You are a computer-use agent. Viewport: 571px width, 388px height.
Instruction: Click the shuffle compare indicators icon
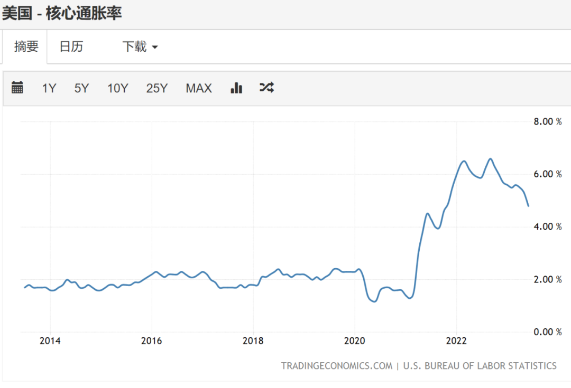[x=266, y=87]
